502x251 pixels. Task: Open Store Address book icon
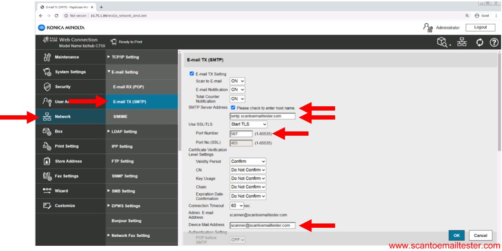(47, 161)
